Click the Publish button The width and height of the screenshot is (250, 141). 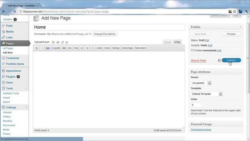pyautogui.click(x=231, y=60)
